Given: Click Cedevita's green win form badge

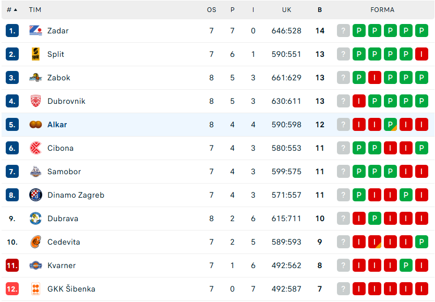Looking at the screenshot, I should tap(421, 242).
